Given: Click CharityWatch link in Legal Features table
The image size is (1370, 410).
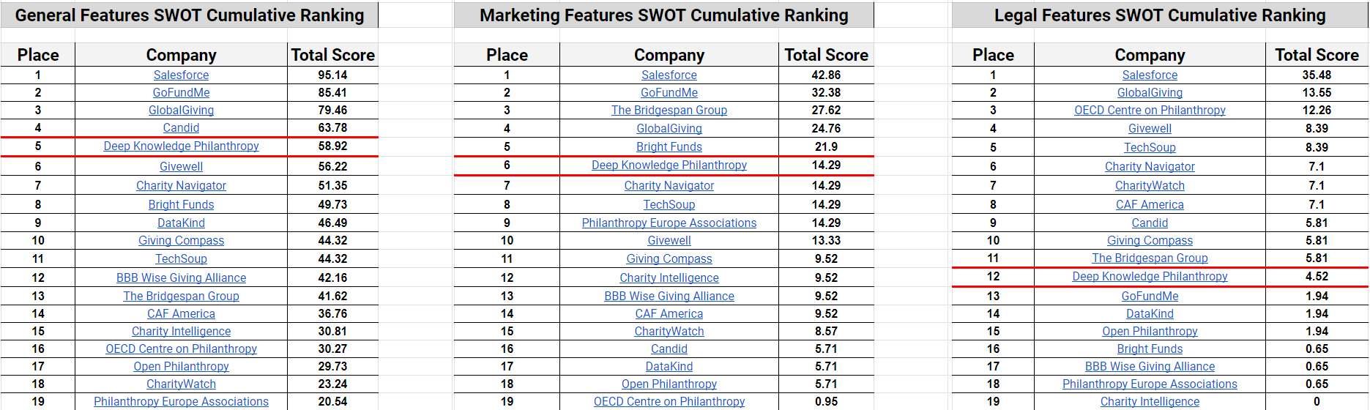Looking at the screenshot, I should click(1150, 185).
